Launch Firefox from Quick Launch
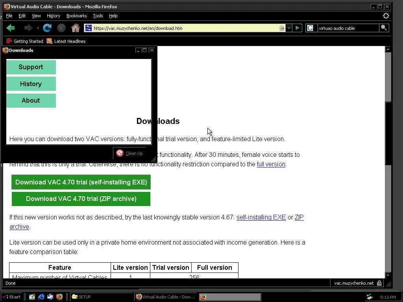Viewport: 403px width, 302px height. (59, 297)
